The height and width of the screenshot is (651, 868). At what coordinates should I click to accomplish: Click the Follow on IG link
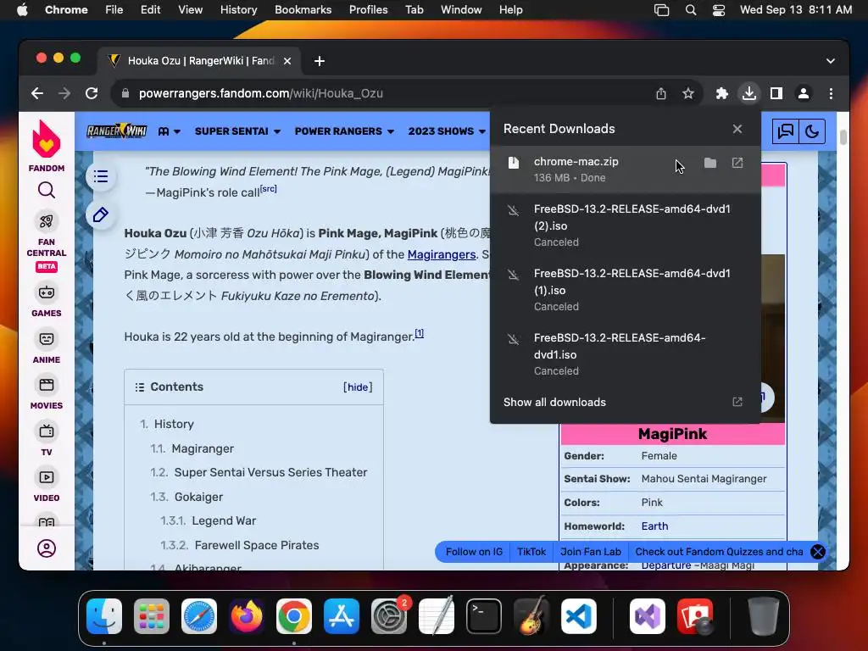(474, 552)
